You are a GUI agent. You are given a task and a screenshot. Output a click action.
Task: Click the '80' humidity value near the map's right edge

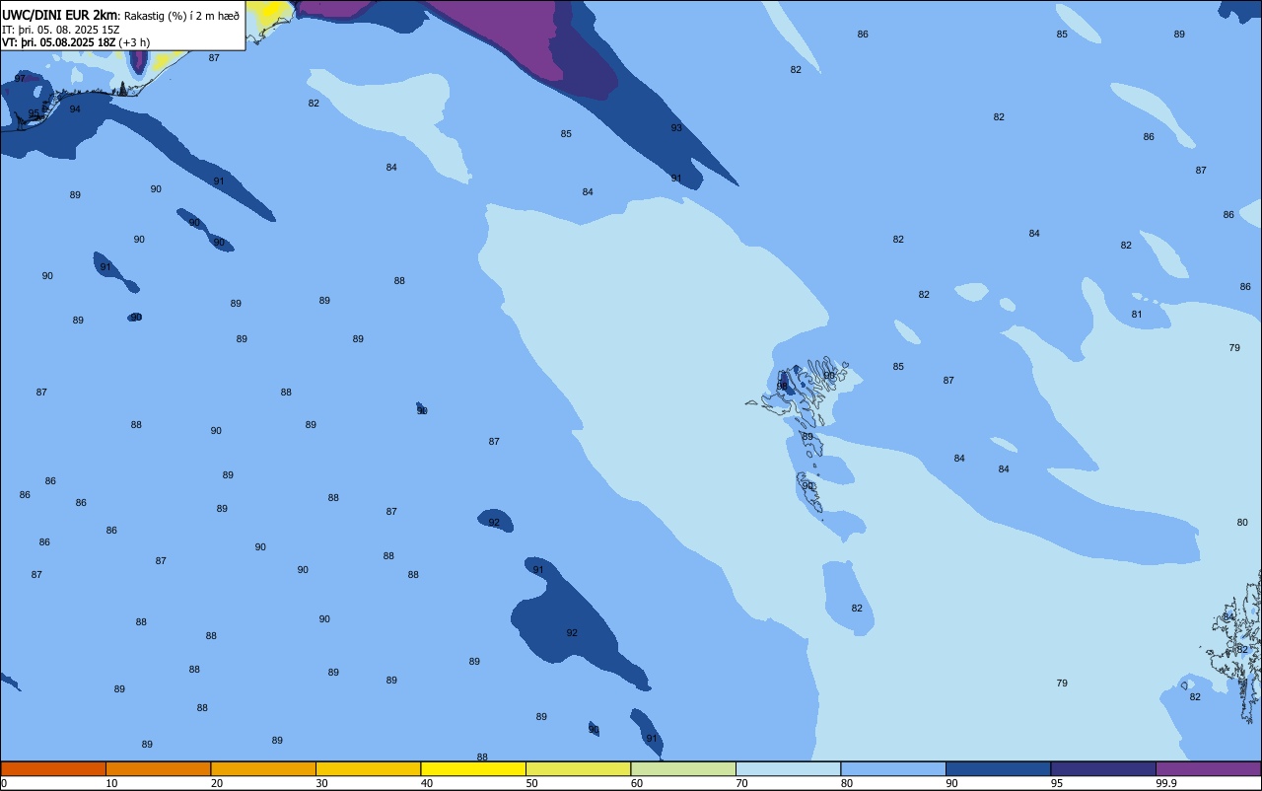point(1242,523)
